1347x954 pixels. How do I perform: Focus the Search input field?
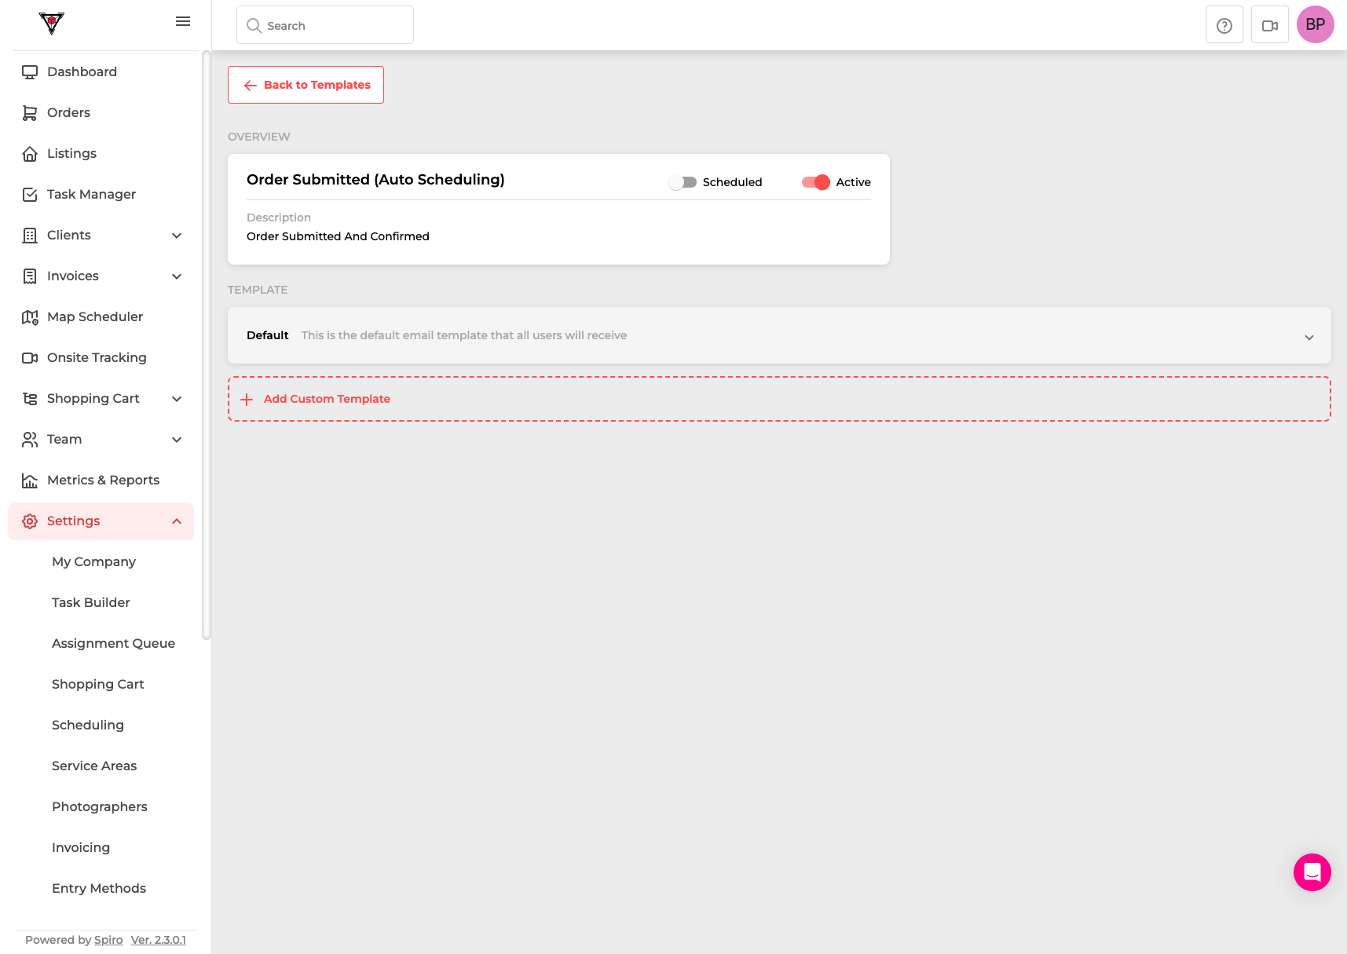[x=325, y=25]
